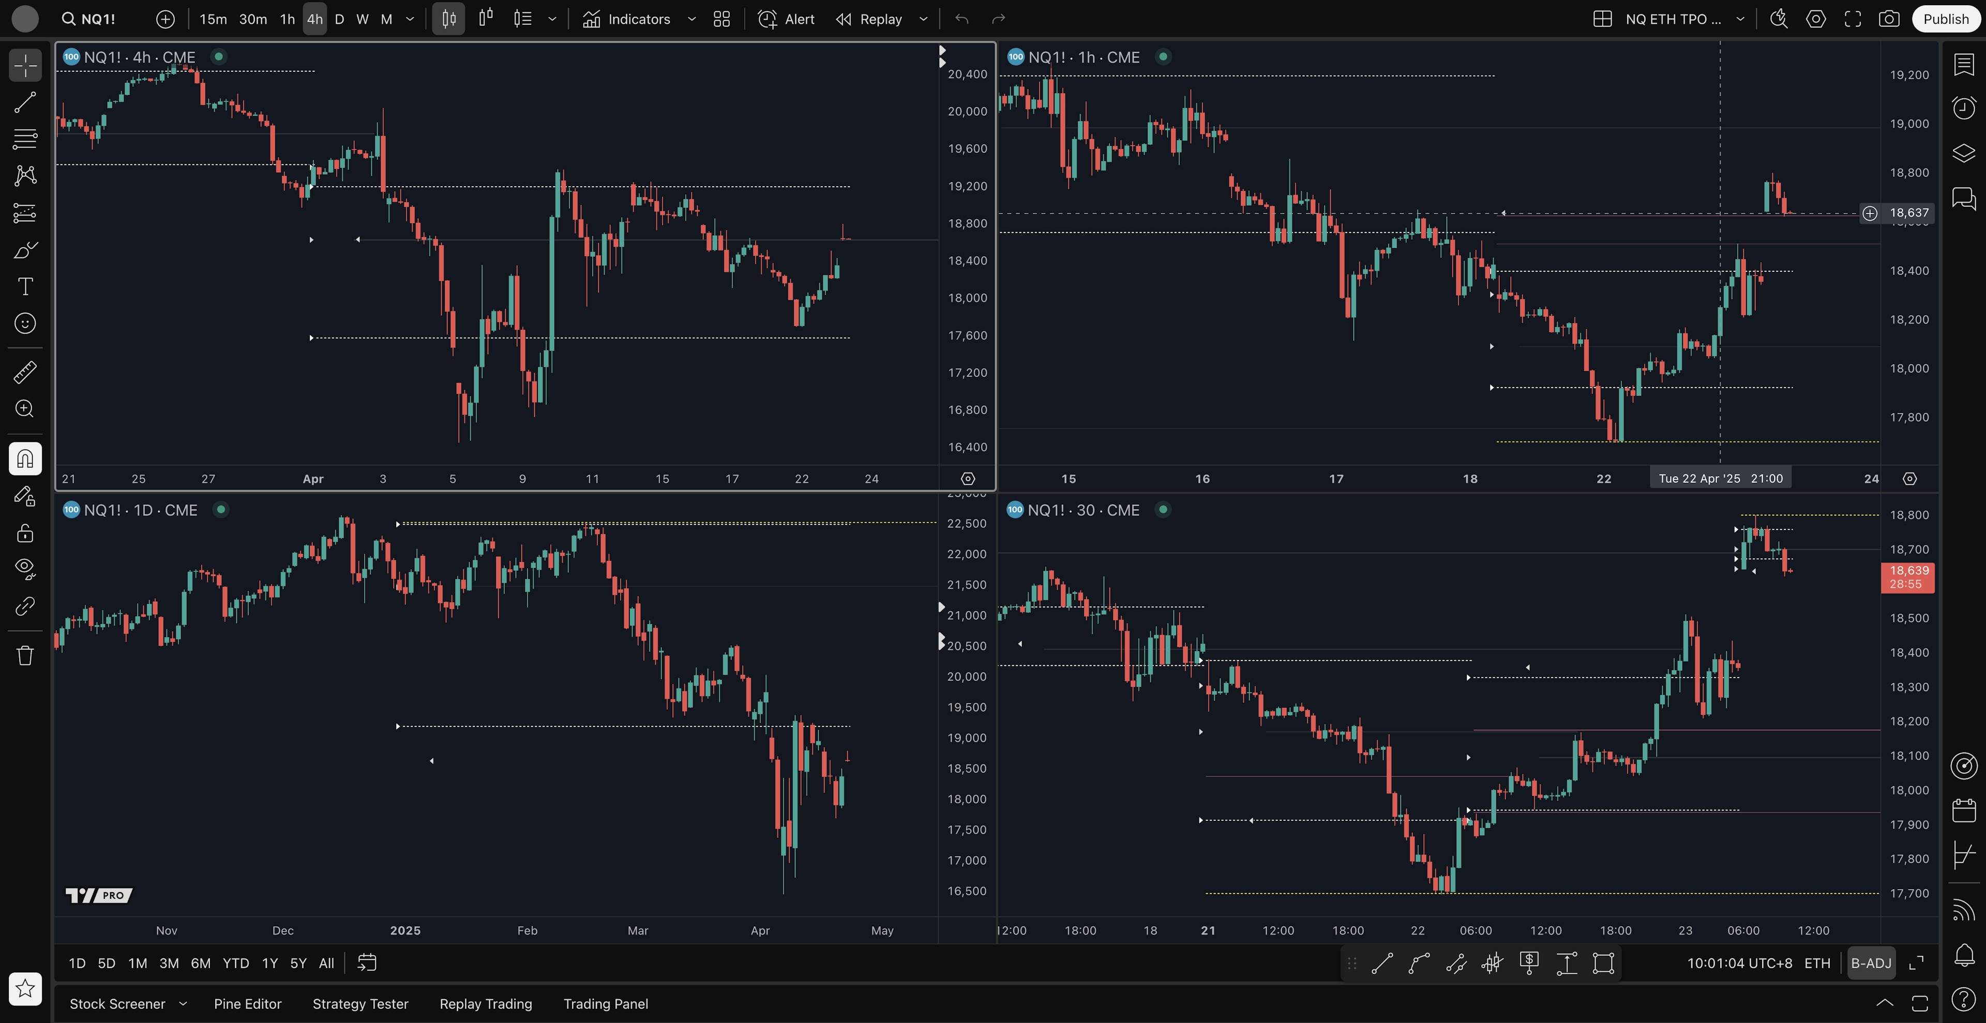The width and height of the screenshot is (1986, 1023).
Task: Open the NQ ETH TPO layout dropdown
Action: 1740,19
